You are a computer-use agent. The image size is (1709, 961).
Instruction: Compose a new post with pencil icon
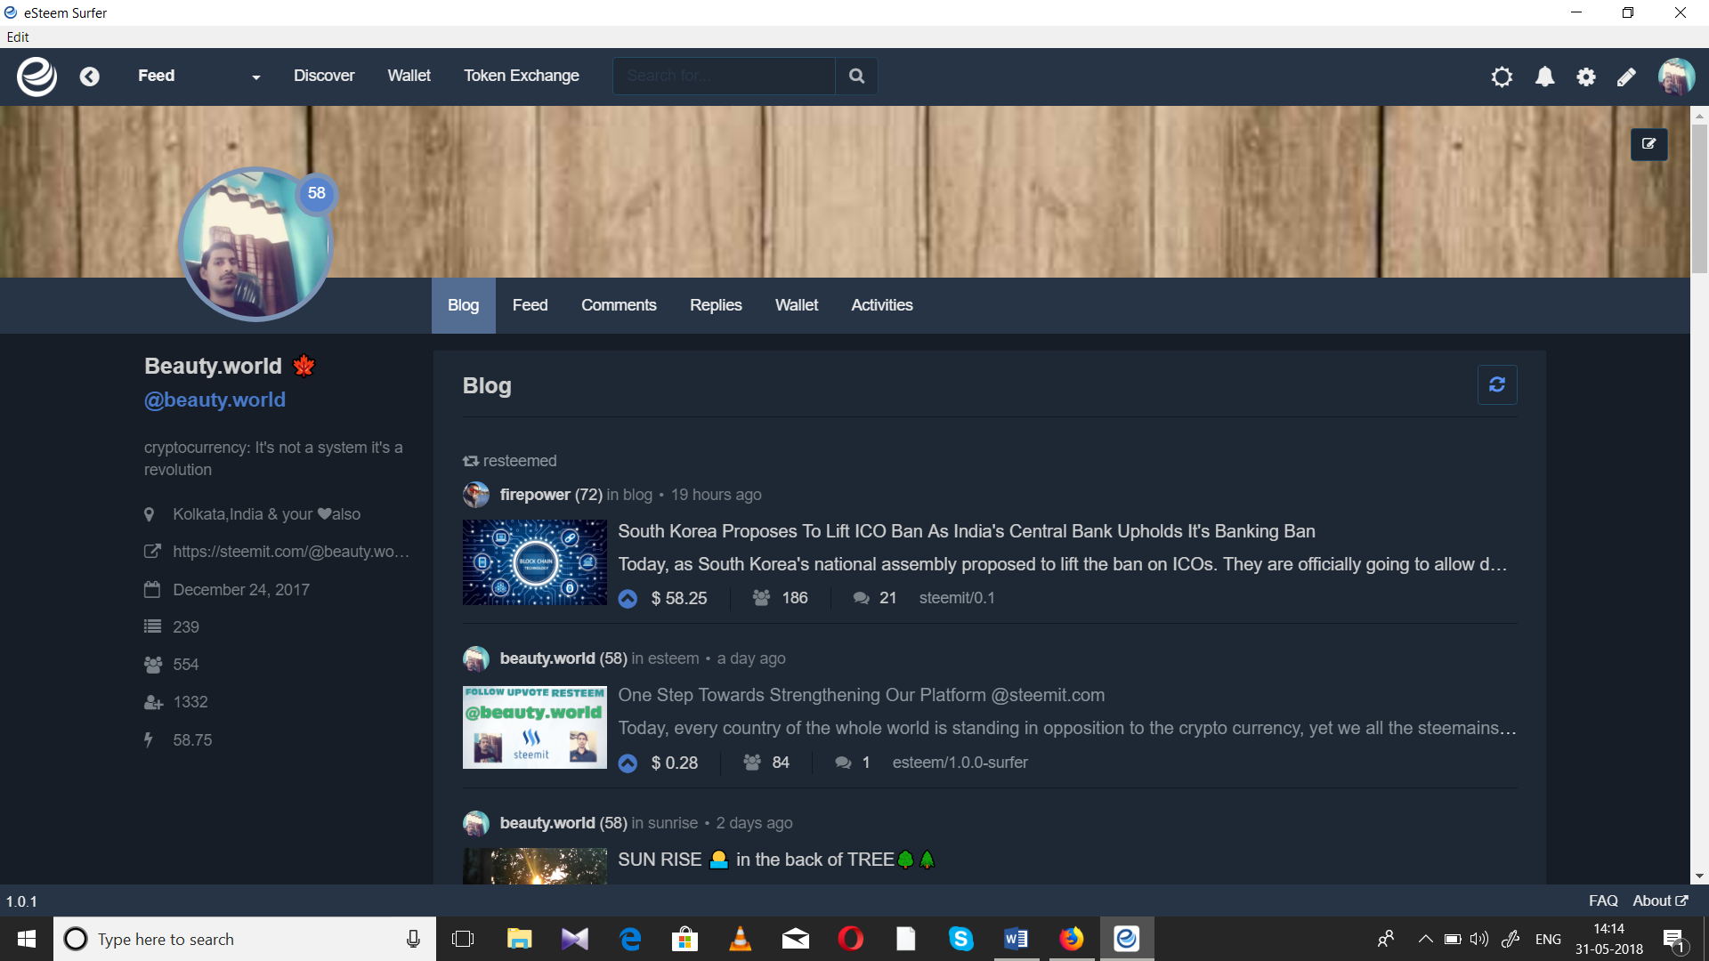point(1626,77)
